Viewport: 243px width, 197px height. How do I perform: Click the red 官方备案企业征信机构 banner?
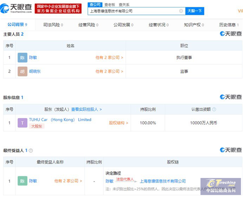coord(58,9)
